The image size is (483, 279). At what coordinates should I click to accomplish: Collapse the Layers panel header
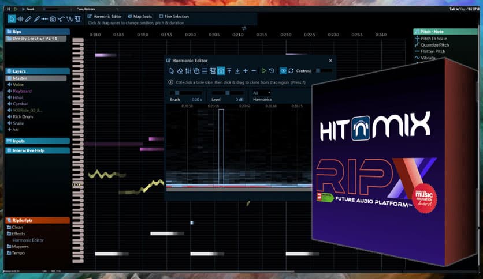pyautogui.click(x=38, y=71)
